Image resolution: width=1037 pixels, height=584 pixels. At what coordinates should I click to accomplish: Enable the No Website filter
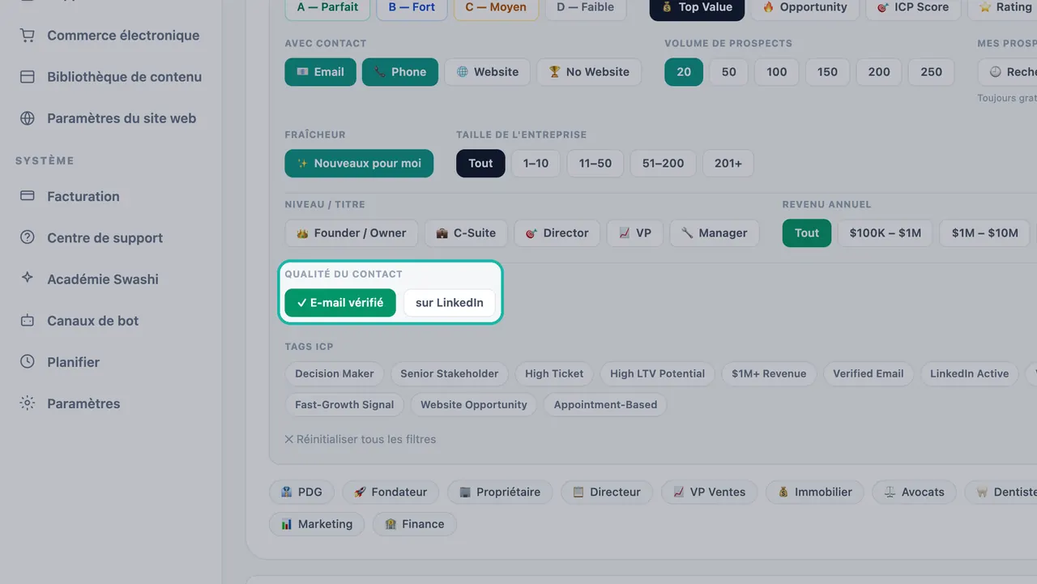(589, 72)
